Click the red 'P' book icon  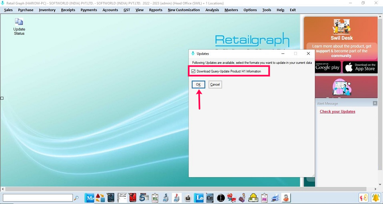(133, 198)
